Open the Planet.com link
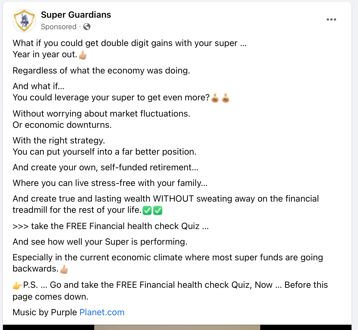Image resolution: width=358 pixels, height=330 pixels. pos(102,312)
